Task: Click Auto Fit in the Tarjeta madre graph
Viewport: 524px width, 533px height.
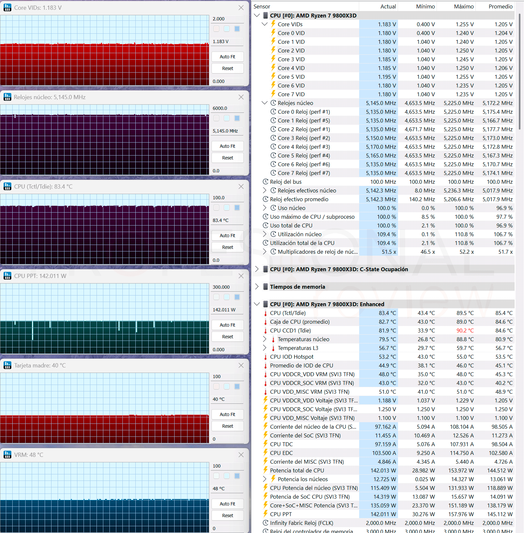Action: point(227,414)
